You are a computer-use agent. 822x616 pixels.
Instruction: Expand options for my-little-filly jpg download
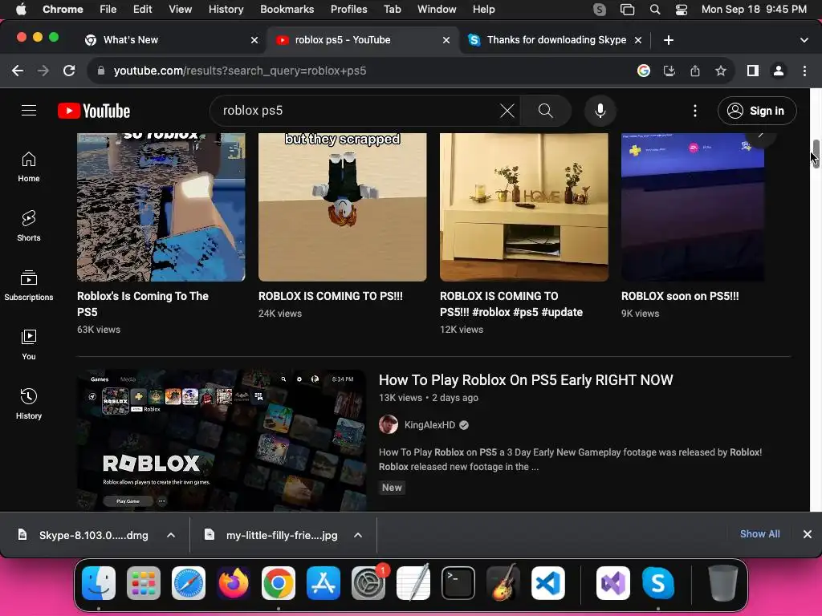[358, 535]
